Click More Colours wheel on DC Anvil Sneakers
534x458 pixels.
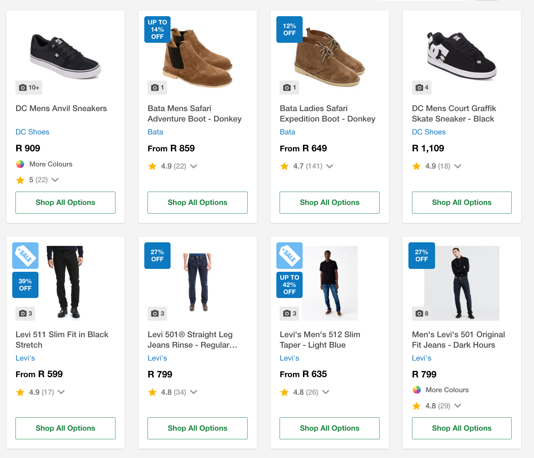[x=20, y=164]
